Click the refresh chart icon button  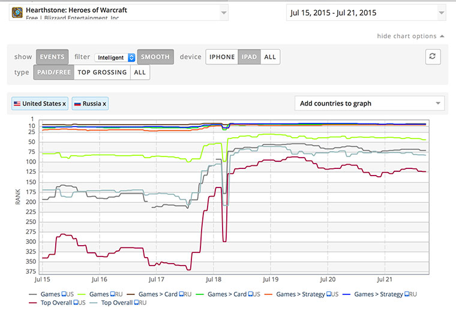pyautogui.click(x=433, y=57)
